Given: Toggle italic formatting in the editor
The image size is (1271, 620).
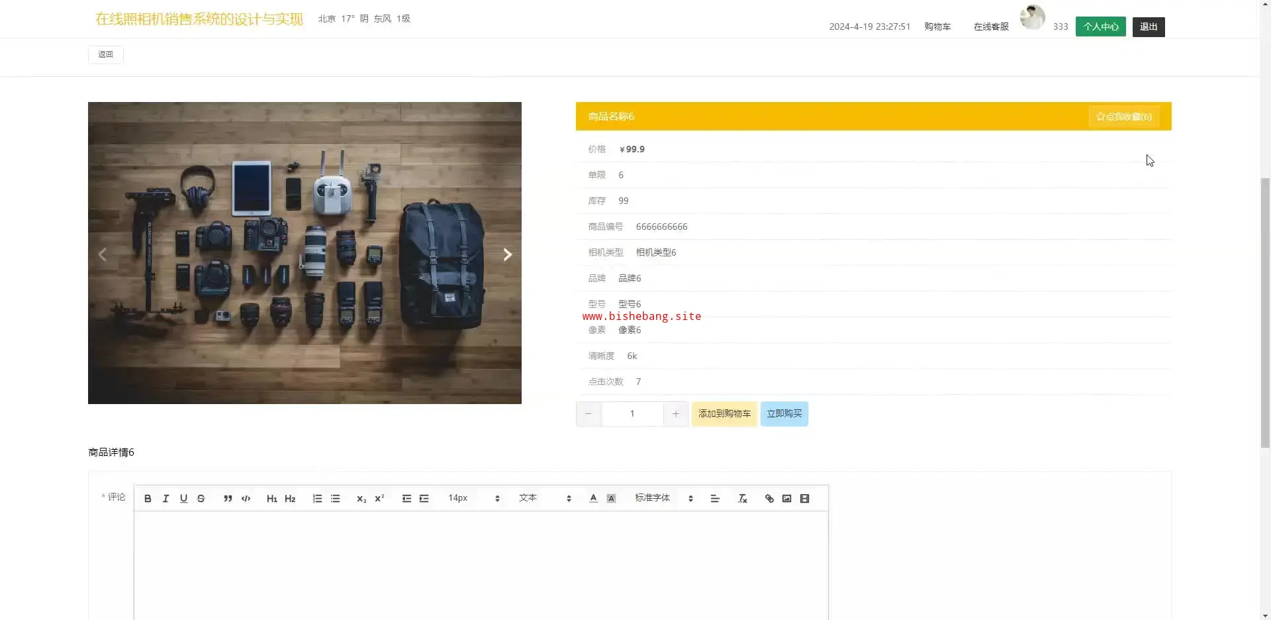Looking at the screenshot, I should [165, 499].
